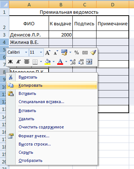Image resolution: width=134 pixels, height=169 pixels.
Task: Click the title Премиальная ведомость
Action: (x=69, y=12)
